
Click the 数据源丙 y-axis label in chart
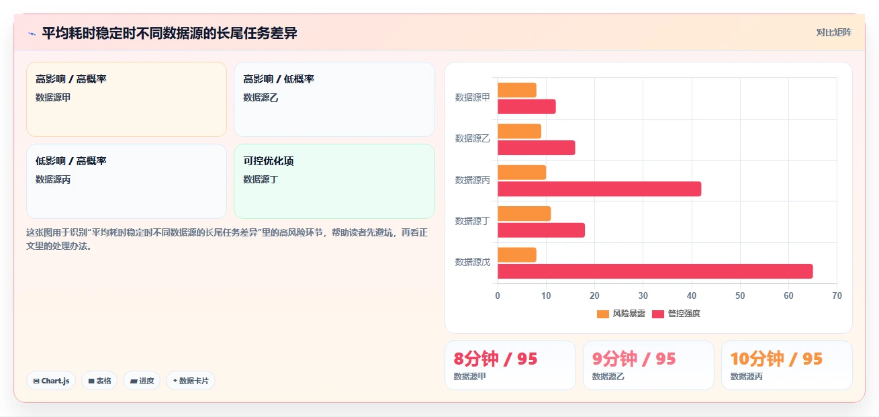[x=473, y=180]
